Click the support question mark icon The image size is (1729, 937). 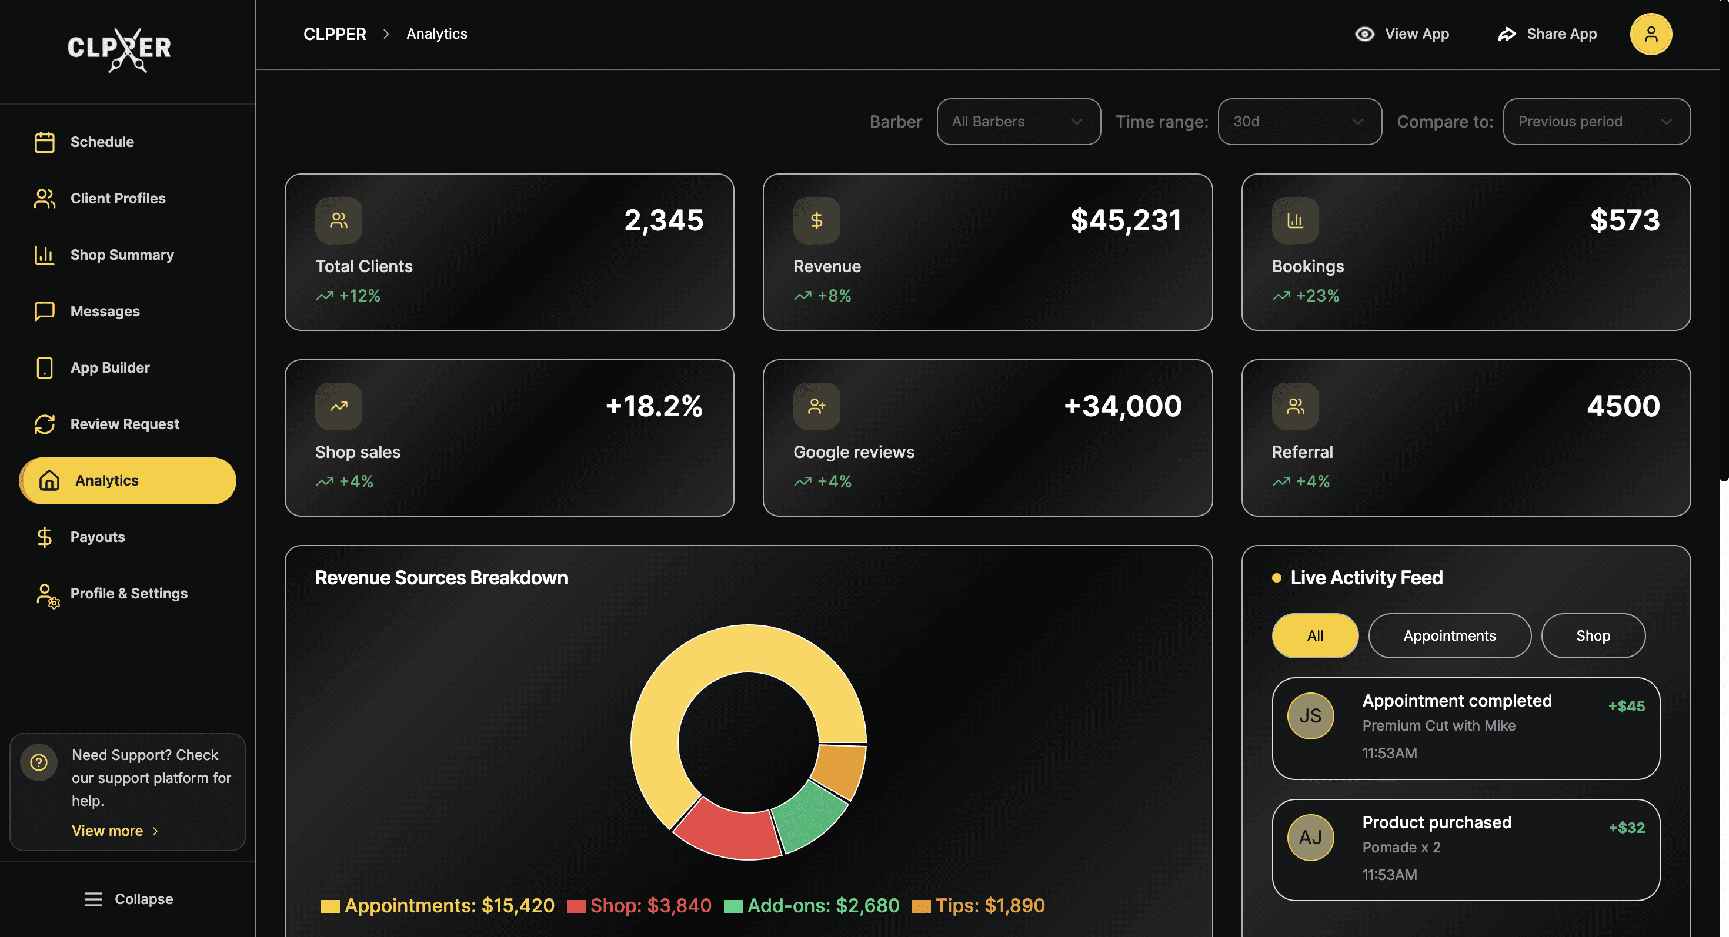[39, 762]
